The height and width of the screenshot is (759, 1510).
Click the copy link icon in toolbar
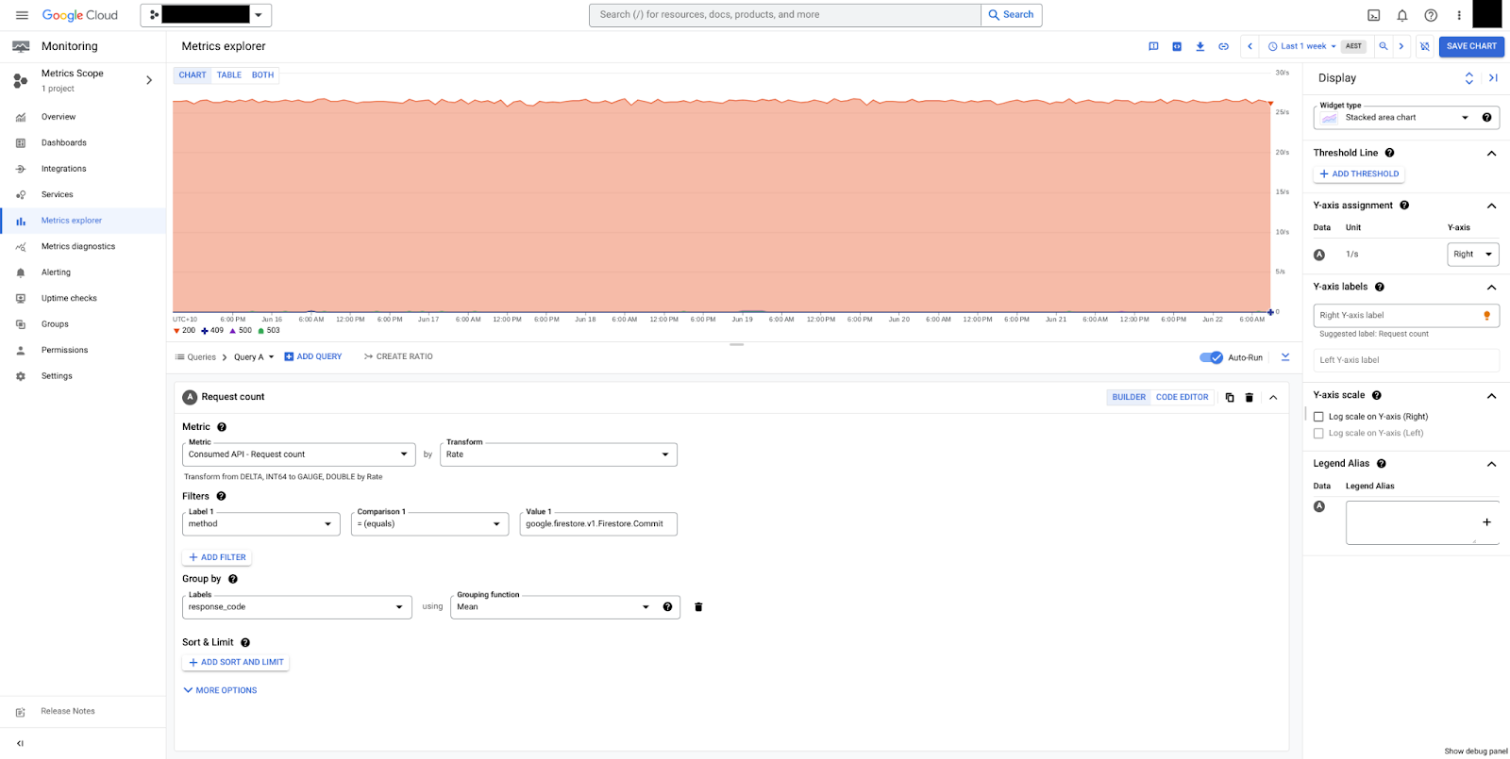[x=1223, y=46]
